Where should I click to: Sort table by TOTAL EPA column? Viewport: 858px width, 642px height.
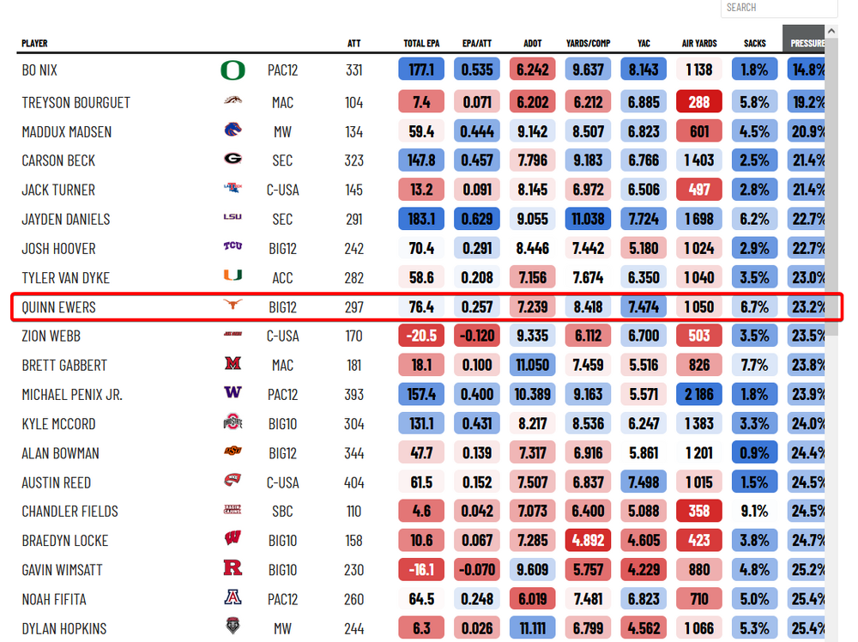tap(421, 43)
